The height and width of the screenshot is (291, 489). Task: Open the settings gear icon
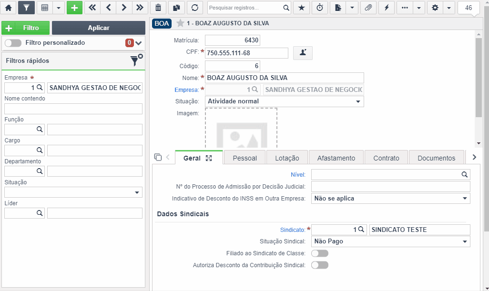point(435,8)
